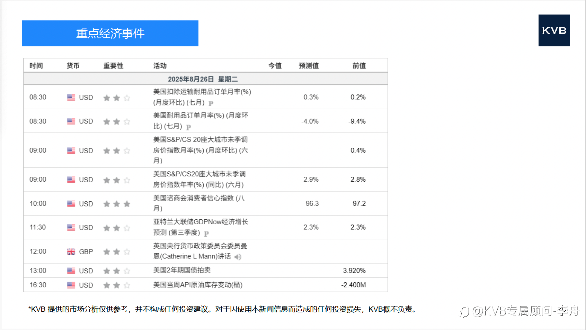586x330 pixels.
Task: Click the 重要性 column header
Action: coord(113,66)
